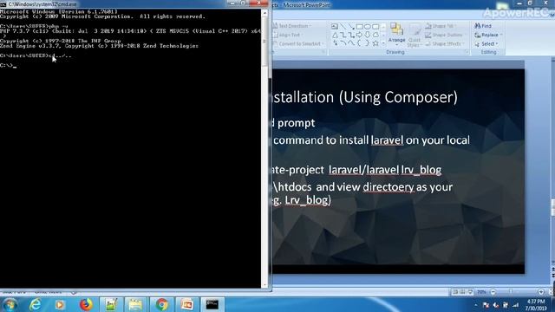Screen dimensions: 555x312
Task: Open Firefox from the taskbar
Action: 86,304
